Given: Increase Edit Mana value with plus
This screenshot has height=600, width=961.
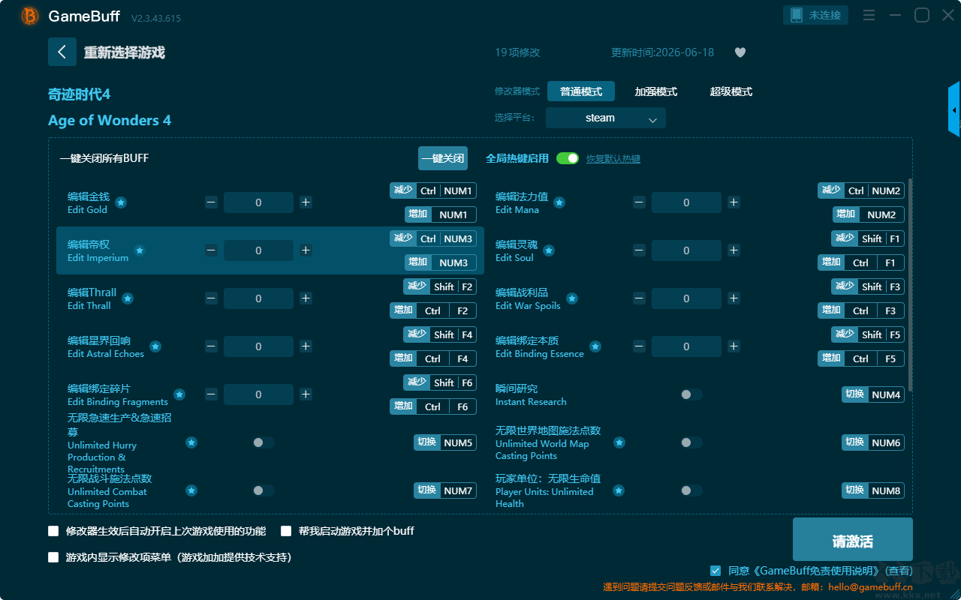Looking at the screenshot, I should (x=734, y=202).
